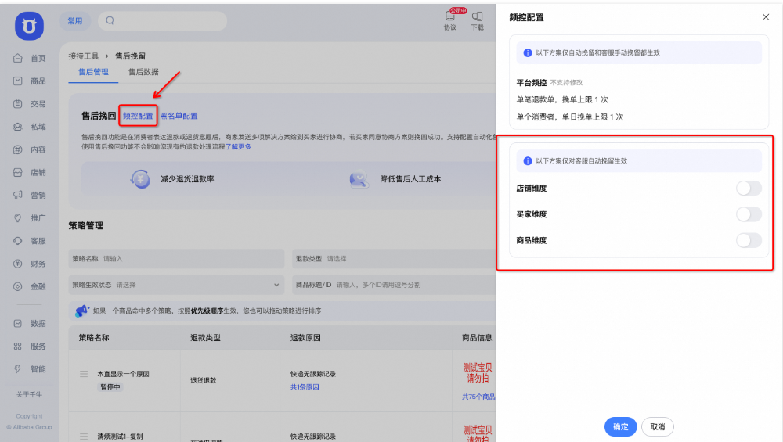
Task: Toggle the 店铺维度 switch
Action: click(749, 188)
